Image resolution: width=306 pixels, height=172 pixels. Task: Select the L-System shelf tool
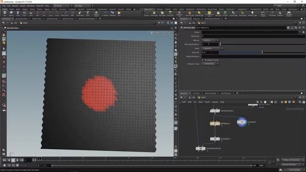105,14
